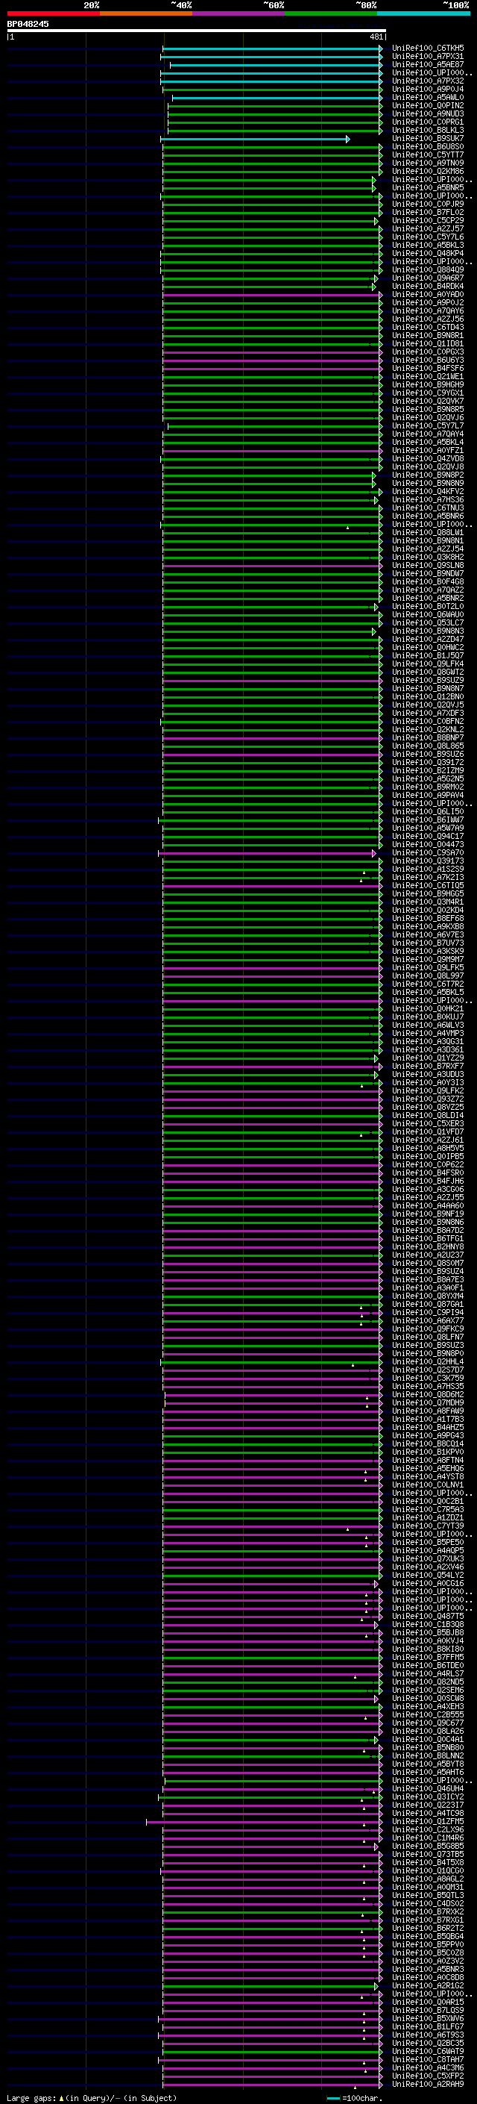This screenshot has width=477, height=2104.
Task: Select the UniRef100_Q02KD4 label
Action: click(x=428, y=910)
